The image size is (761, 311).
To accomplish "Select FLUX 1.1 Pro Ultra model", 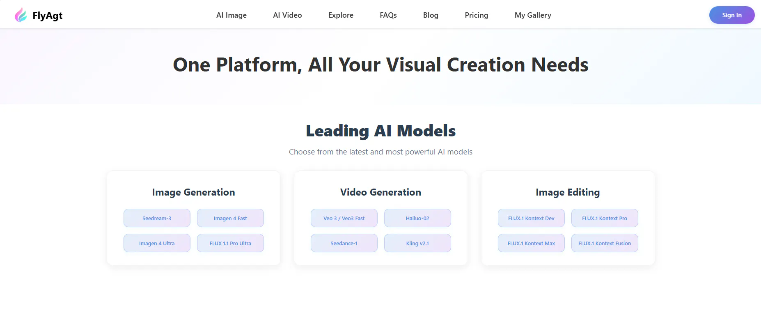I will (x=230, y=243).
